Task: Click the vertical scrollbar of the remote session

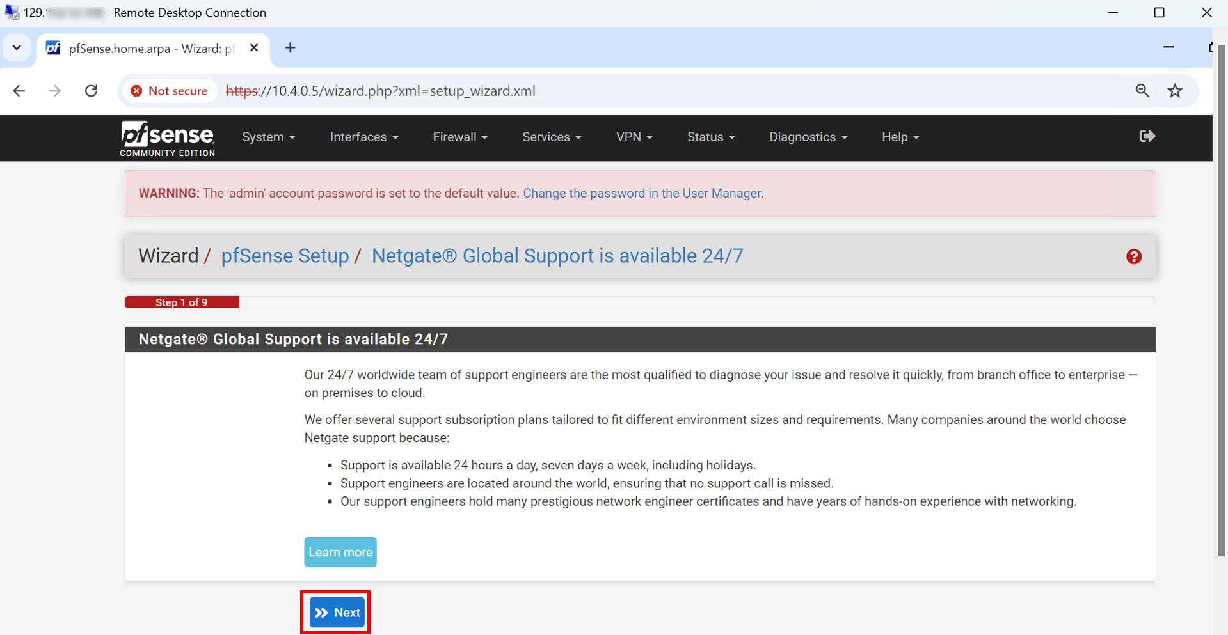Action: pyautogui.click(x=1222, y=301)
